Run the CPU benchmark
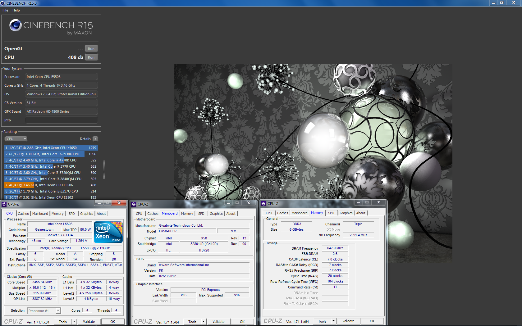This screenshot has height=326, width=522. point(91,57)
